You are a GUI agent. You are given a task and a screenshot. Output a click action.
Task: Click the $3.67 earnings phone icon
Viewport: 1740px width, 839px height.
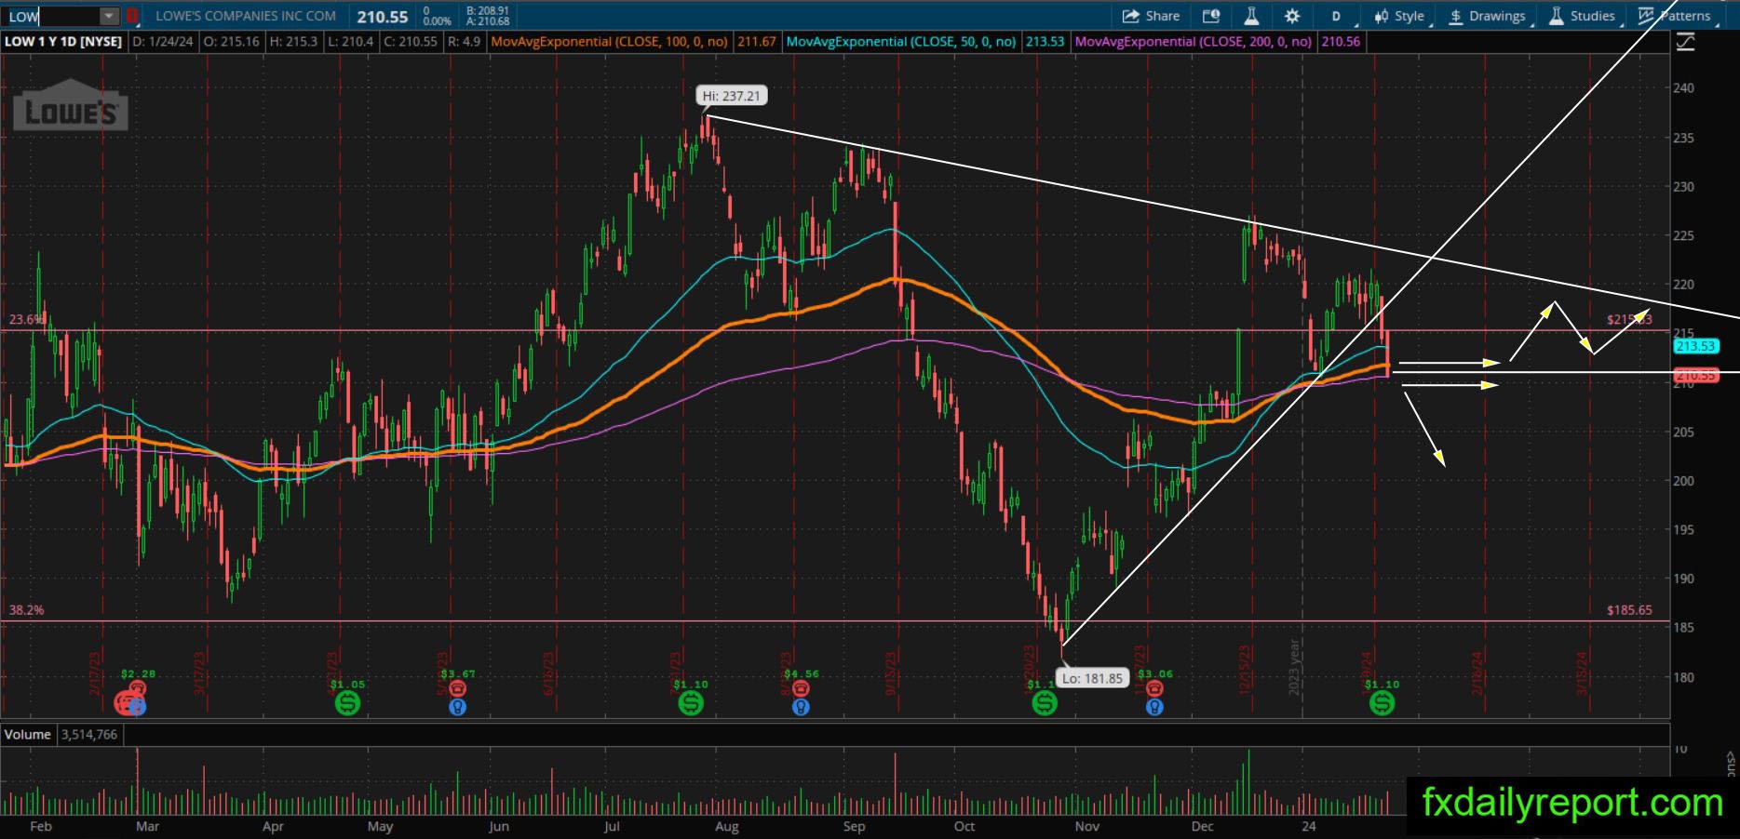[457, 688]
